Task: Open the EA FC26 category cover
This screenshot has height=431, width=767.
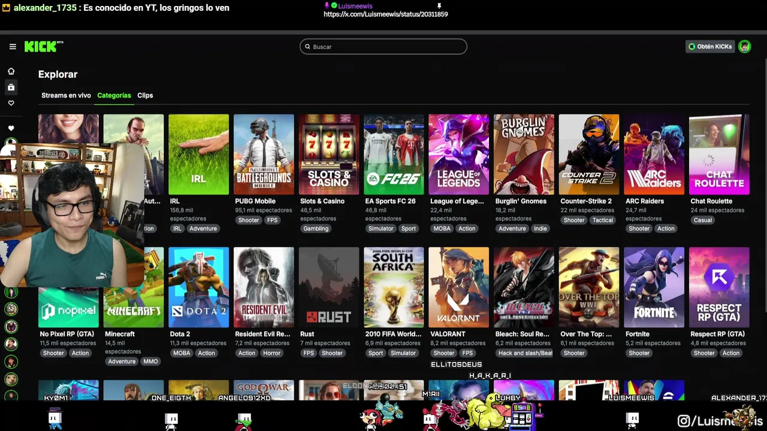Action: (x=394, y=154)
